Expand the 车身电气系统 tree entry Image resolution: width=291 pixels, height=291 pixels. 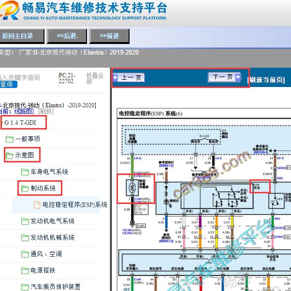tap(49, 172)
